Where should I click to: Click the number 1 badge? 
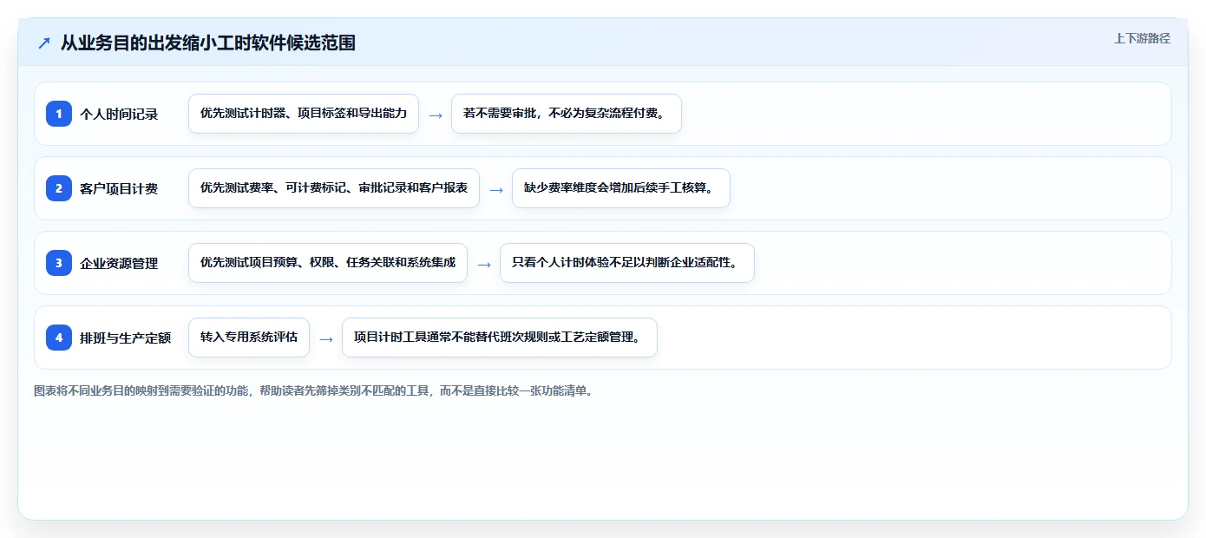coord(59,114)
